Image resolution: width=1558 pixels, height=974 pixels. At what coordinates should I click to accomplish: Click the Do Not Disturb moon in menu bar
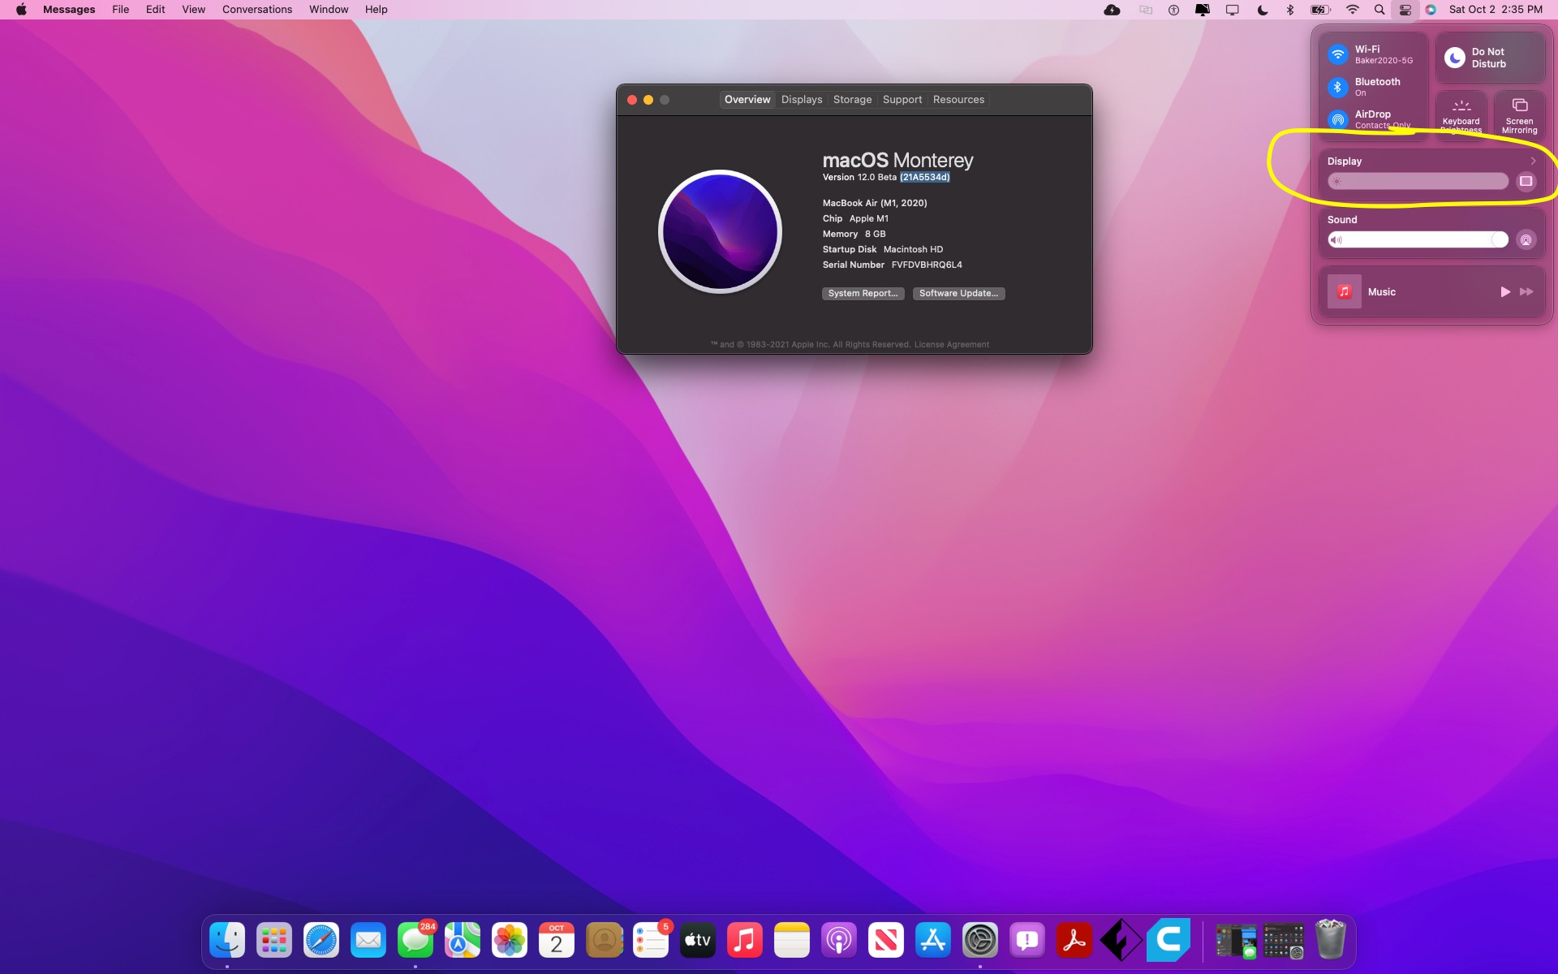(x=1262, y=10)
